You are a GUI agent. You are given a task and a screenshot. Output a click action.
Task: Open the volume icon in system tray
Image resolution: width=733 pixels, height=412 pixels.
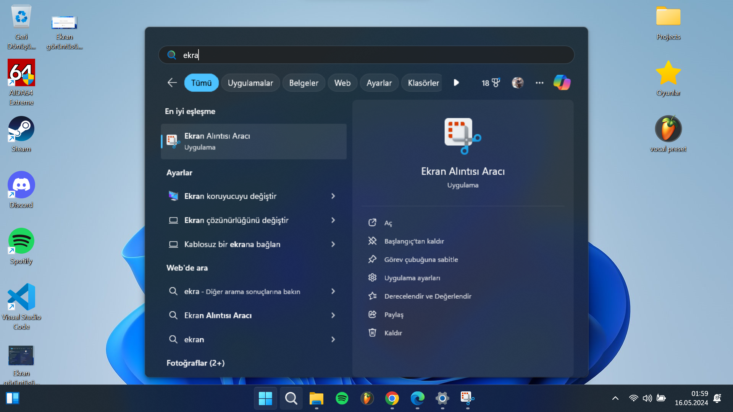647,398
